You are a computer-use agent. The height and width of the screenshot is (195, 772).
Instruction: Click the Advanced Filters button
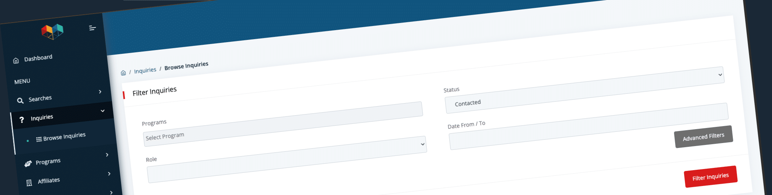coord(704,137)
